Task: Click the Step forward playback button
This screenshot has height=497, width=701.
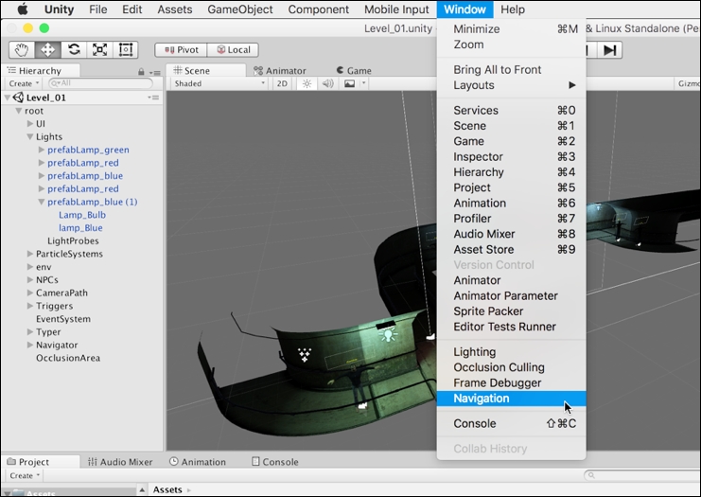Action: coord(610,49)
